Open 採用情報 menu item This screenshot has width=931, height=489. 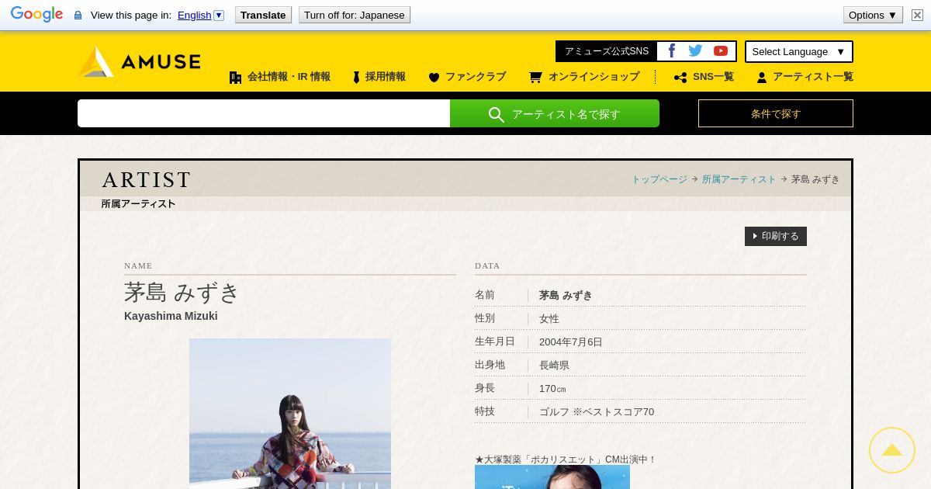pos(379,77)
